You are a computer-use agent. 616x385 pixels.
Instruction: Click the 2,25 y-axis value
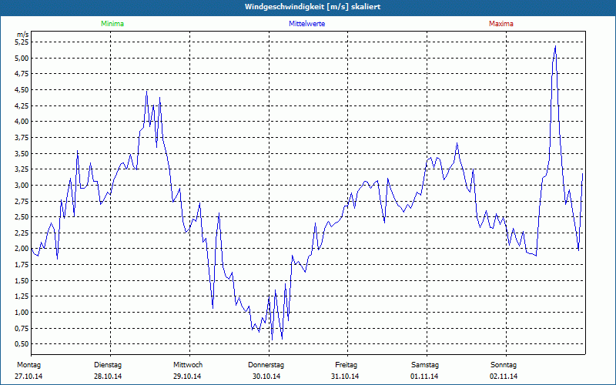pos(22,233)
